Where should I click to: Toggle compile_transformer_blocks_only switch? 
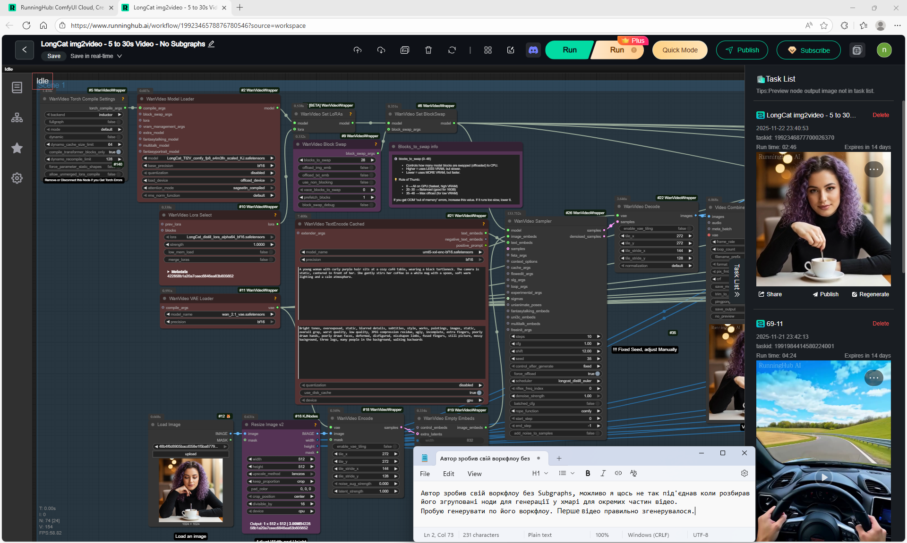(x=119, y=152)
